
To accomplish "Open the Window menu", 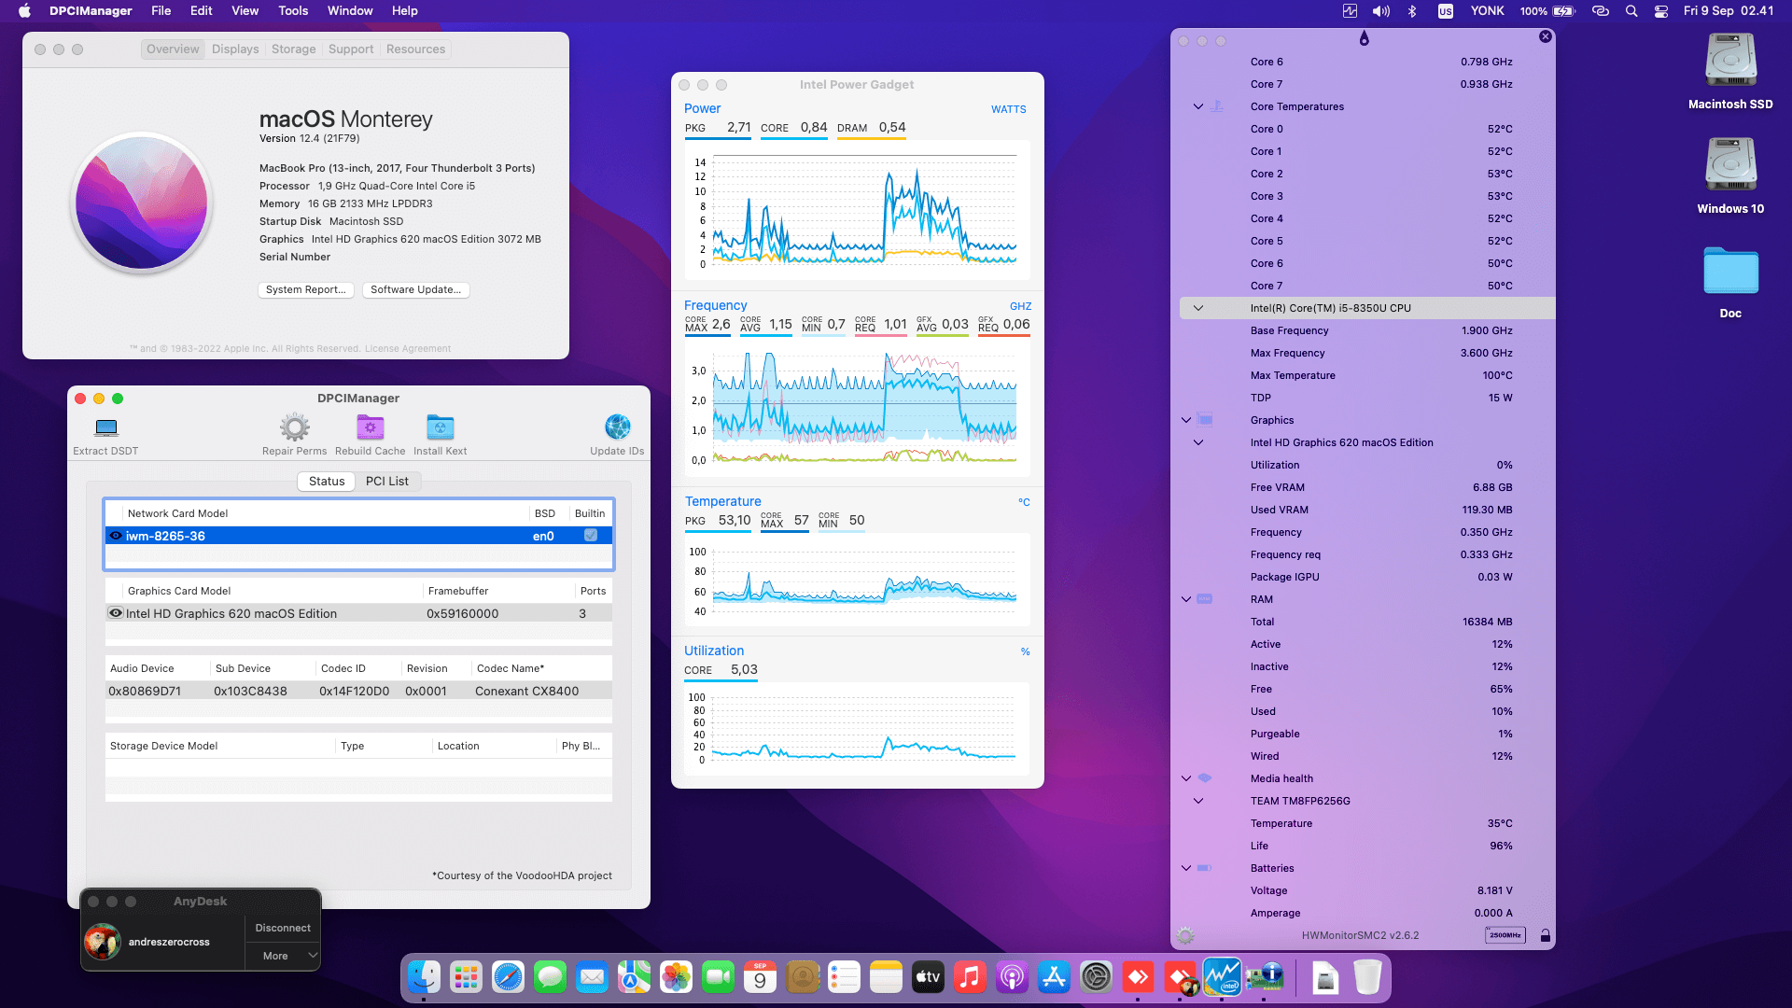I will pos(350,11).
